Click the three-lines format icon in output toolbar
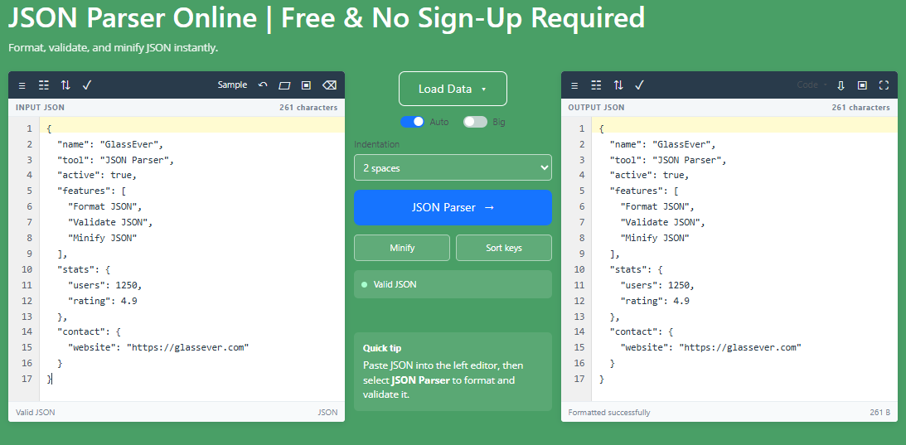The height and width of the screenshot is (445, 906). click(574, 85)
